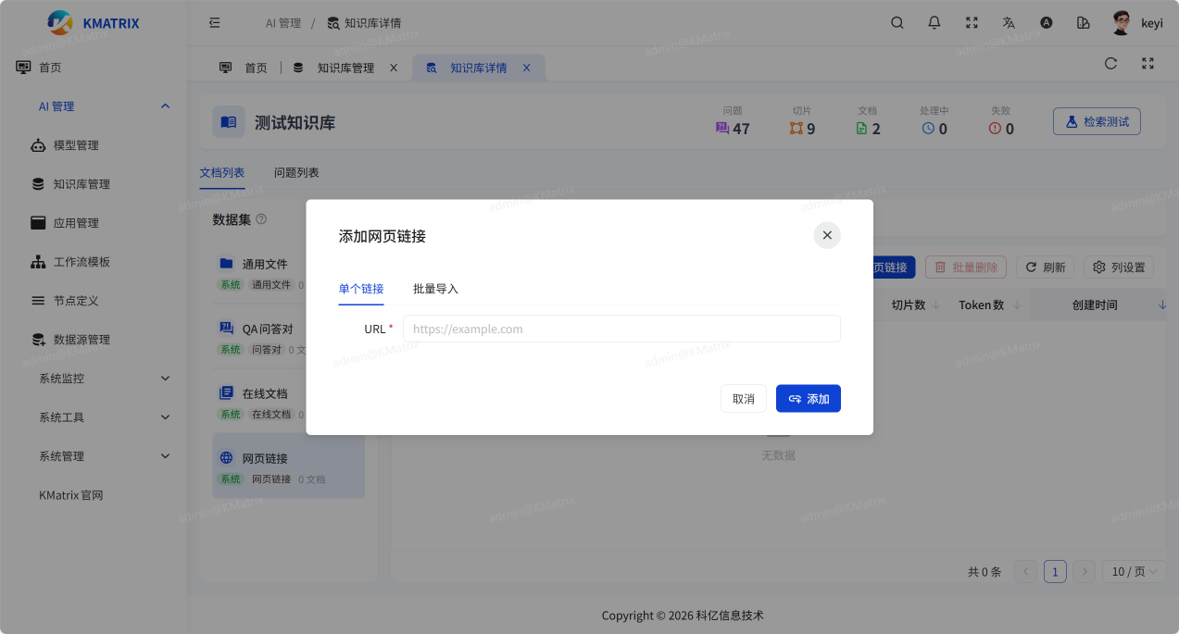Click the 添加 button in dialog

pyautogui.click(x=808, y=399)
